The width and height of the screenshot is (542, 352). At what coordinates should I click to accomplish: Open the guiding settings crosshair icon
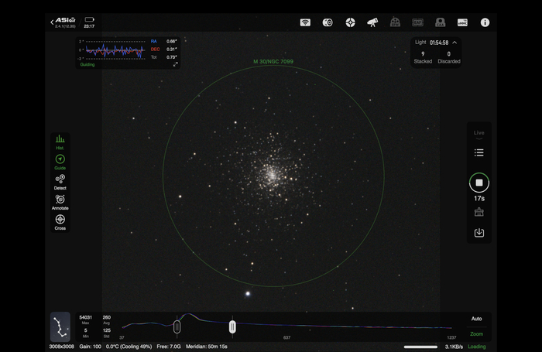pos(350,22)
